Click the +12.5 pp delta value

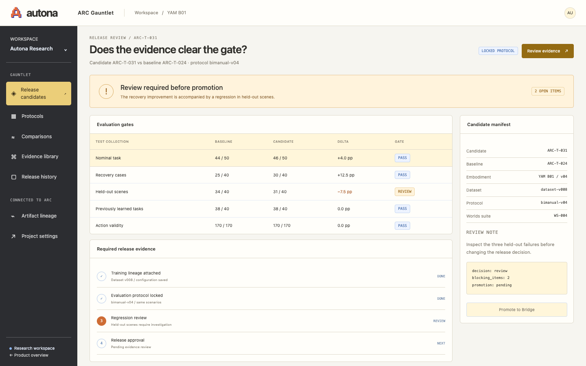click(x=346, y=175)
